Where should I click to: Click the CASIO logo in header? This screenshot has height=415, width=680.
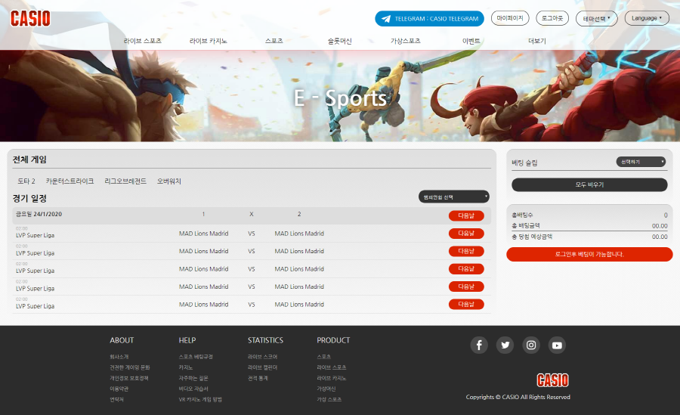(x=30, y=18)
